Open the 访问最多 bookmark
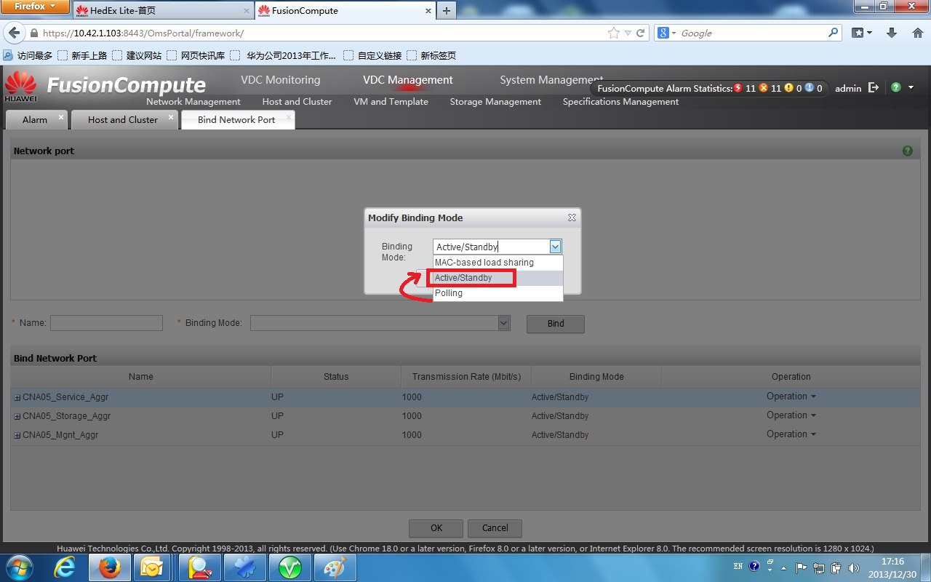931x582 pixels. coord(28,55)
